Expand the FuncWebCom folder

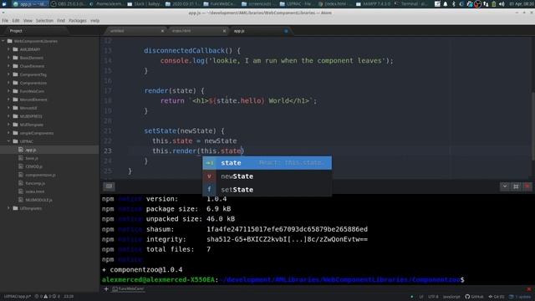[9, 91]
